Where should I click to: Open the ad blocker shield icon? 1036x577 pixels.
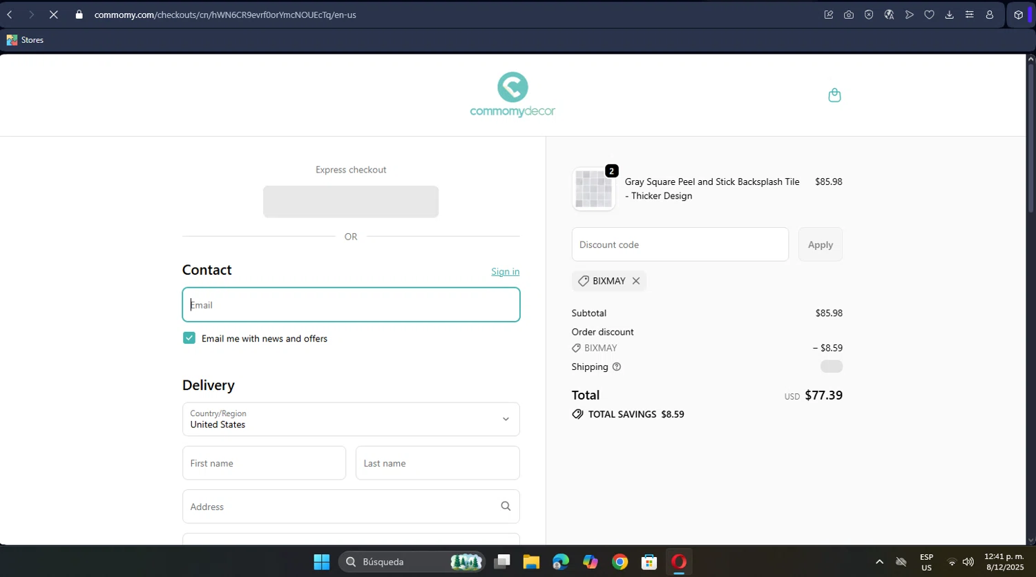click(x=869, y=14)
